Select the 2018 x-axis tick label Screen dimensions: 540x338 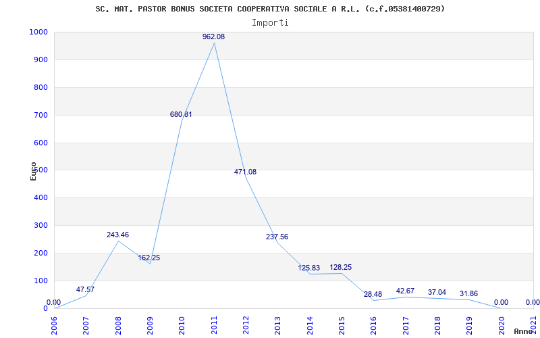coord(437,325)
